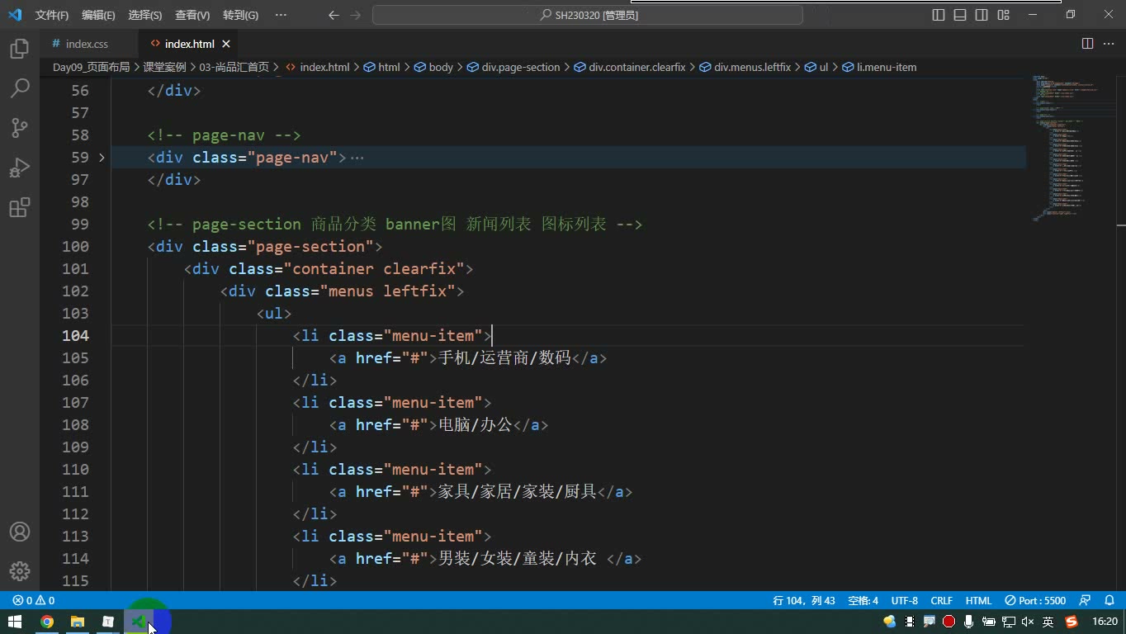Image resolution: width=1126 pixels, height=634 pixels.
Task: Select the html breadcrumb dropdown
Action: 382,67
